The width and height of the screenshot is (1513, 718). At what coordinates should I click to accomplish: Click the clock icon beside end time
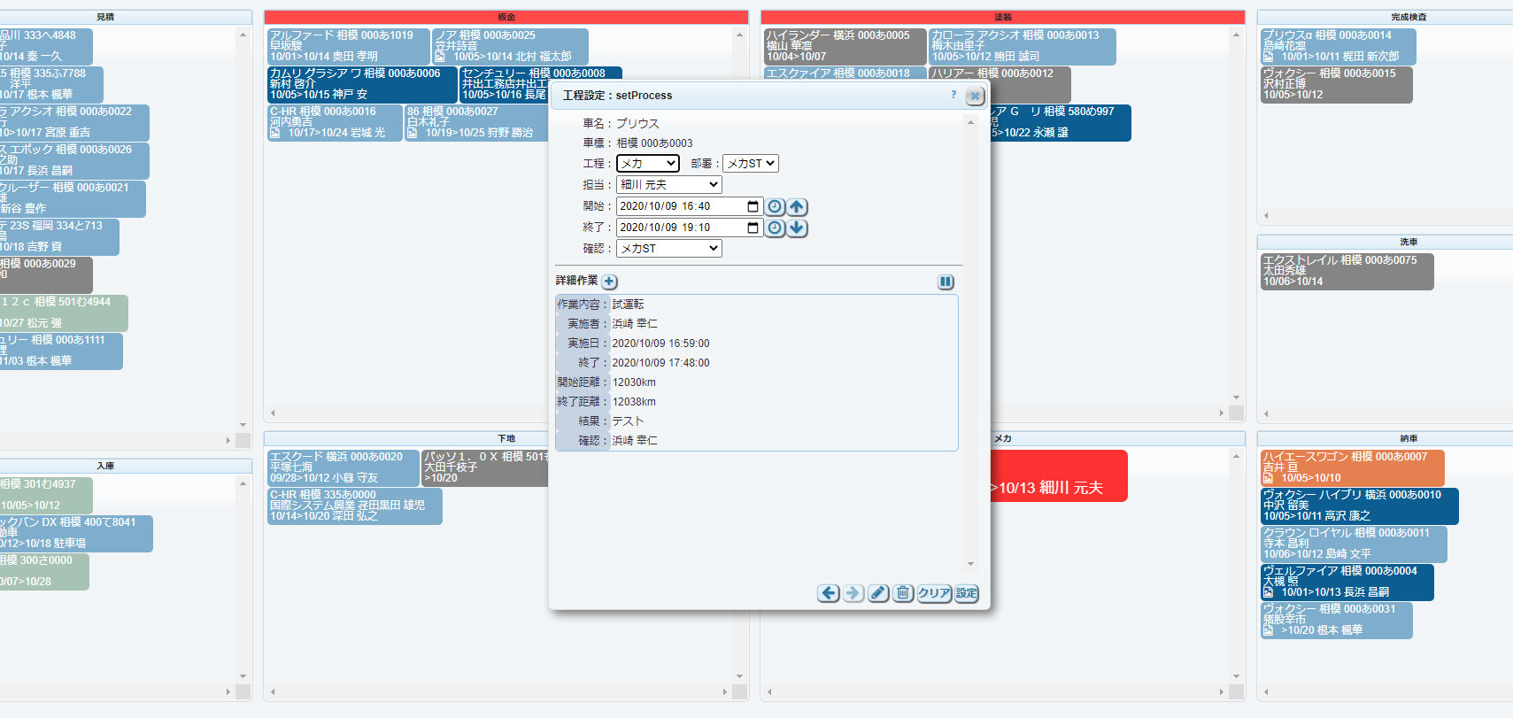[x=775, y=228]
